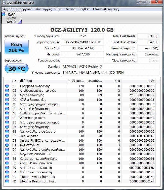The image size is (164, 190).
Task: Click raw value 0000000000016D
Action: [x=142, y=168]
